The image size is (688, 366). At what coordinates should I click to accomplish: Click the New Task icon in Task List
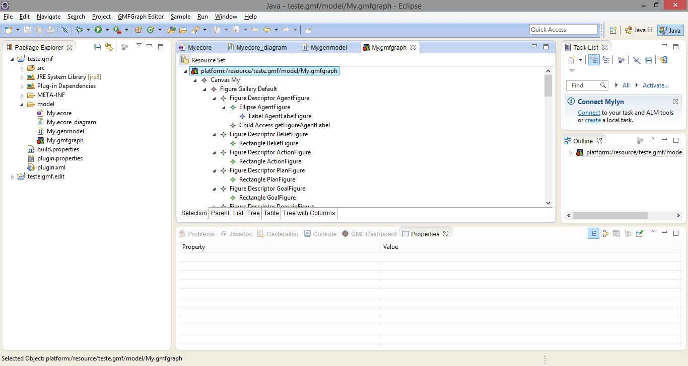(572, 60)
